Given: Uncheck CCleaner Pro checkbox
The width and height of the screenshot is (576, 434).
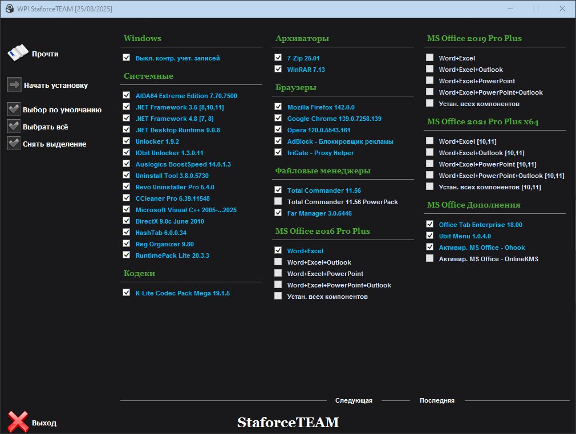Looking at the screenshot, I should 127,198.
